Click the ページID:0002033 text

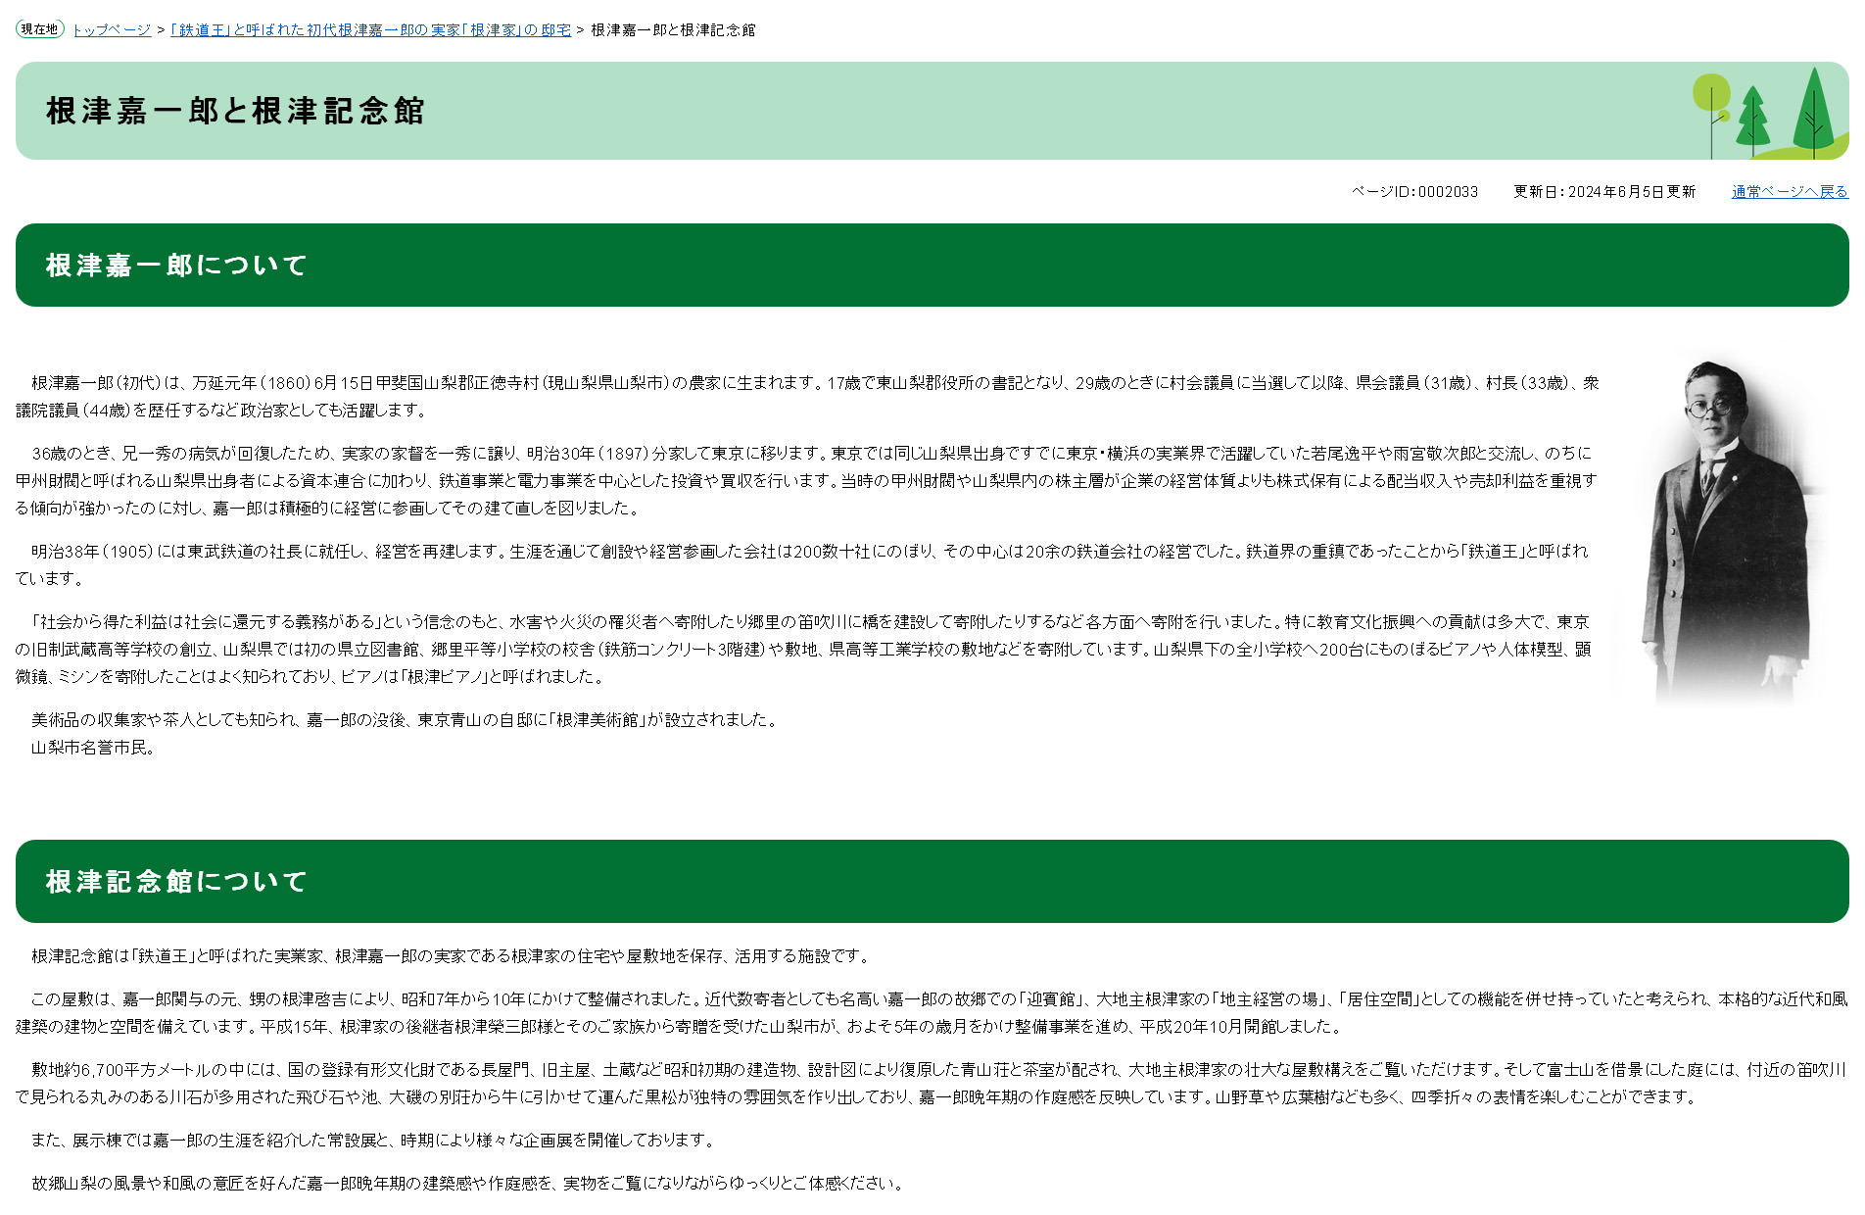[1414, 192]
